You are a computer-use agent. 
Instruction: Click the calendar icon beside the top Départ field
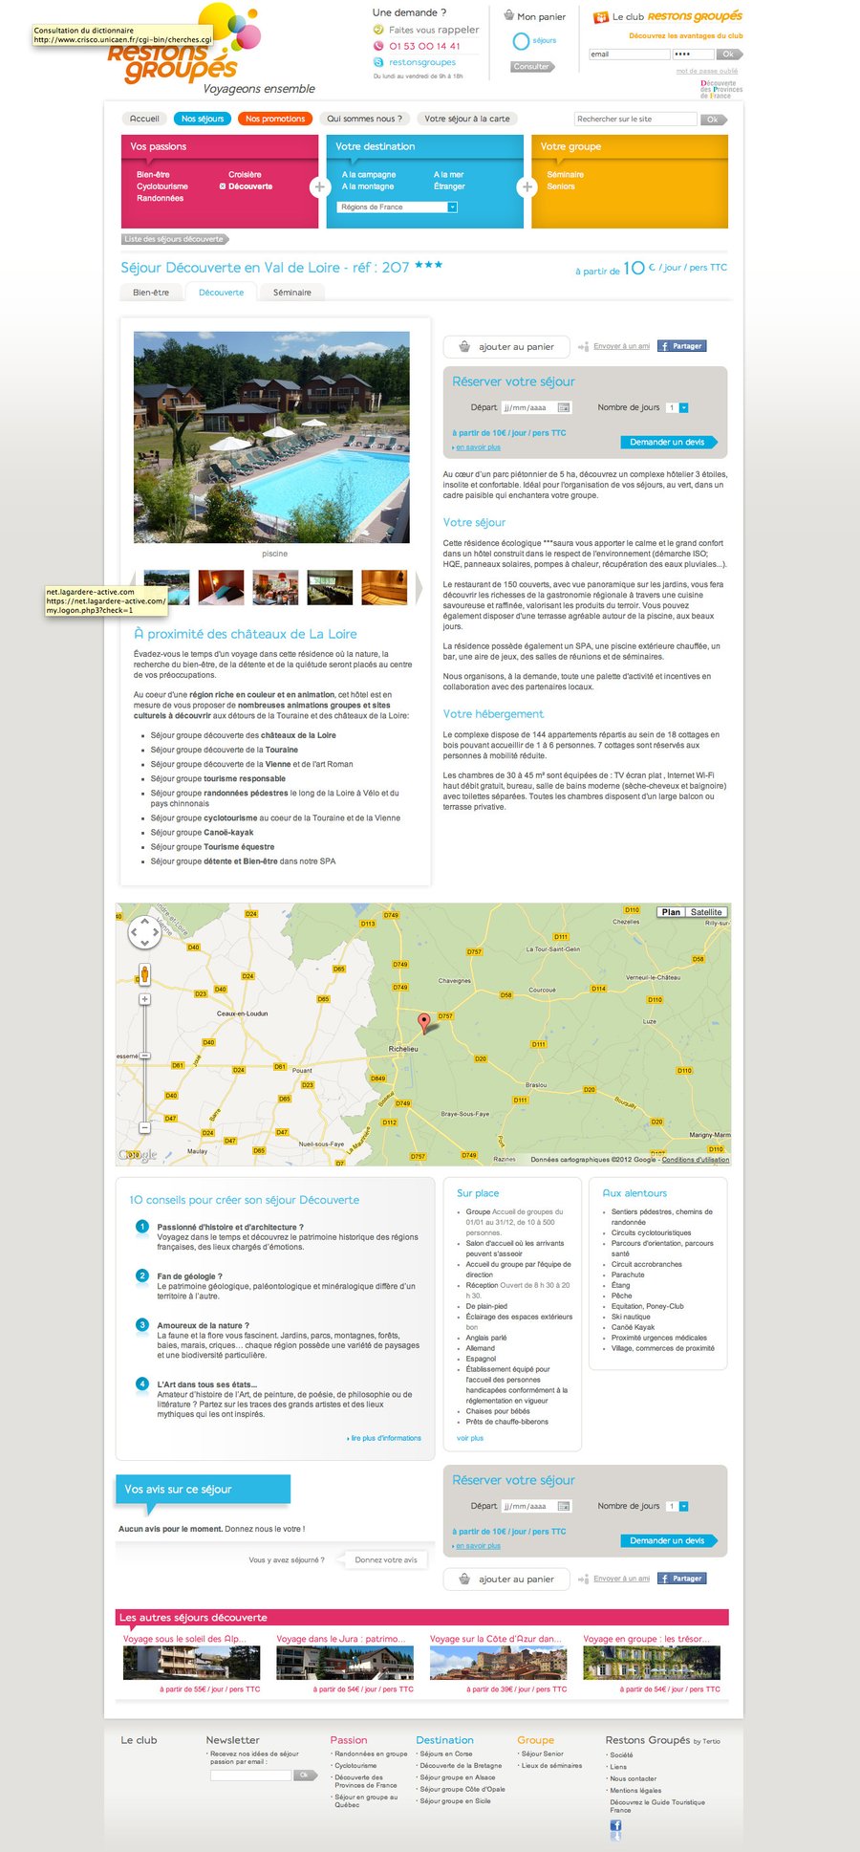pos(564,408)
